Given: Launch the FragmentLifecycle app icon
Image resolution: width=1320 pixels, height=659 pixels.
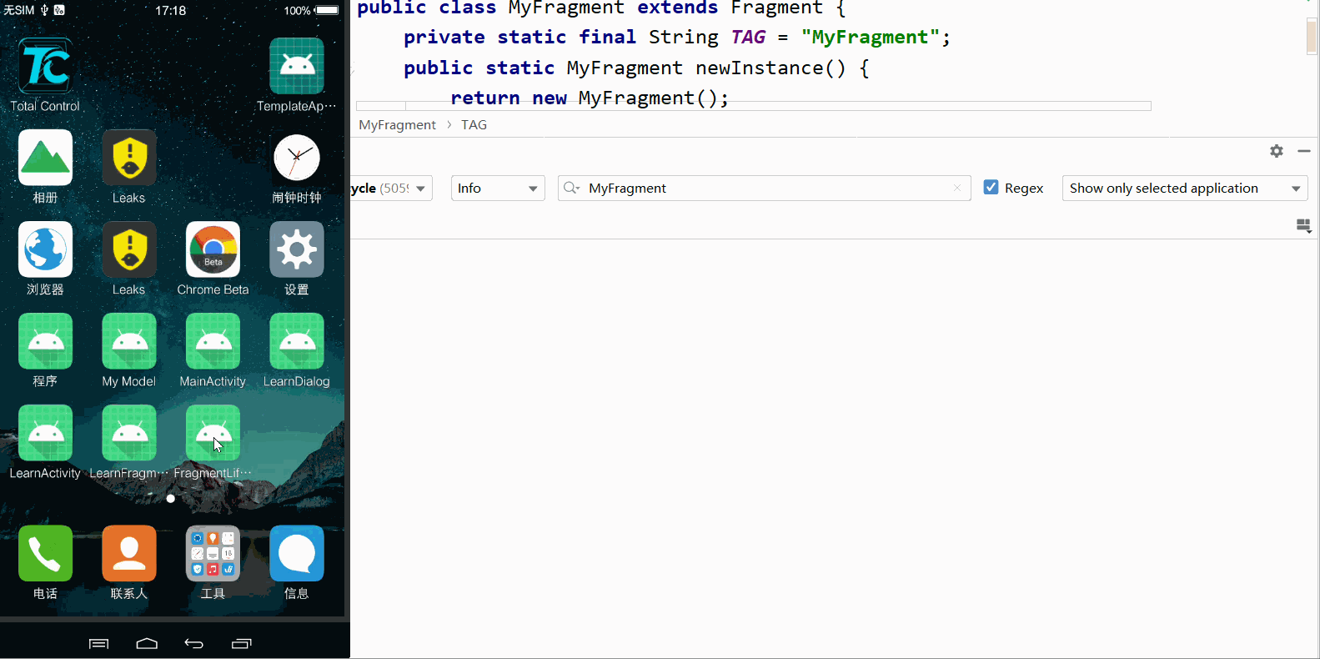Looking at the screenshot, I should point(213,433).
